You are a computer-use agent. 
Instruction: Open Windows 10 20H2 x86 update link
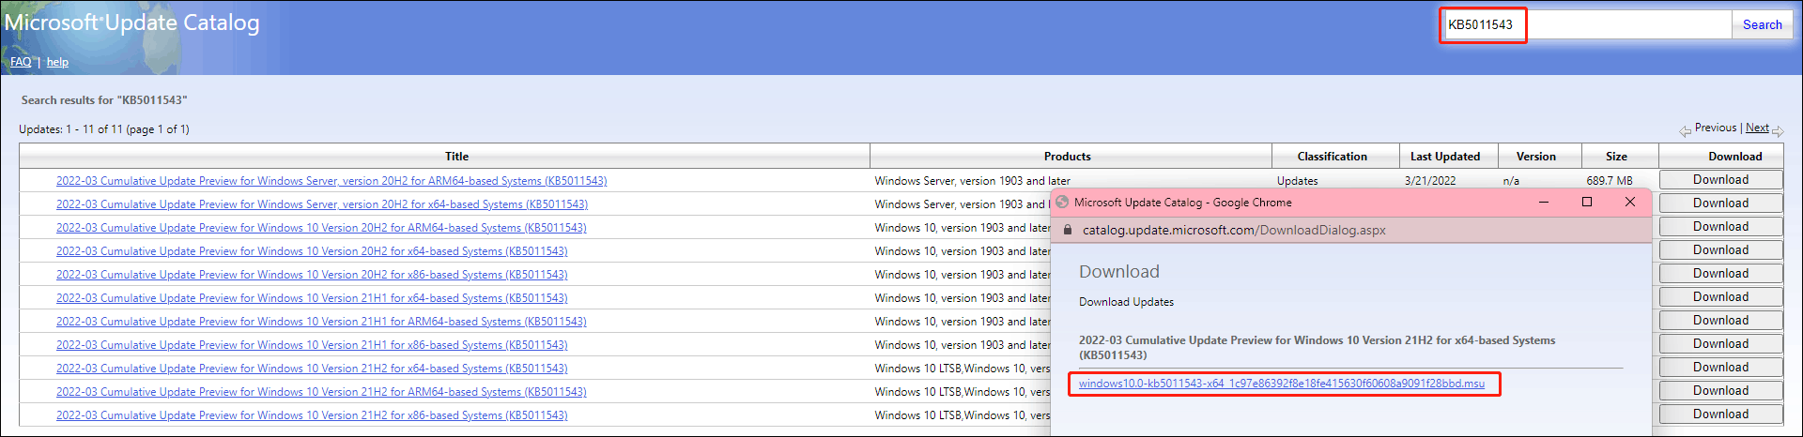click(x=312, y=275)
